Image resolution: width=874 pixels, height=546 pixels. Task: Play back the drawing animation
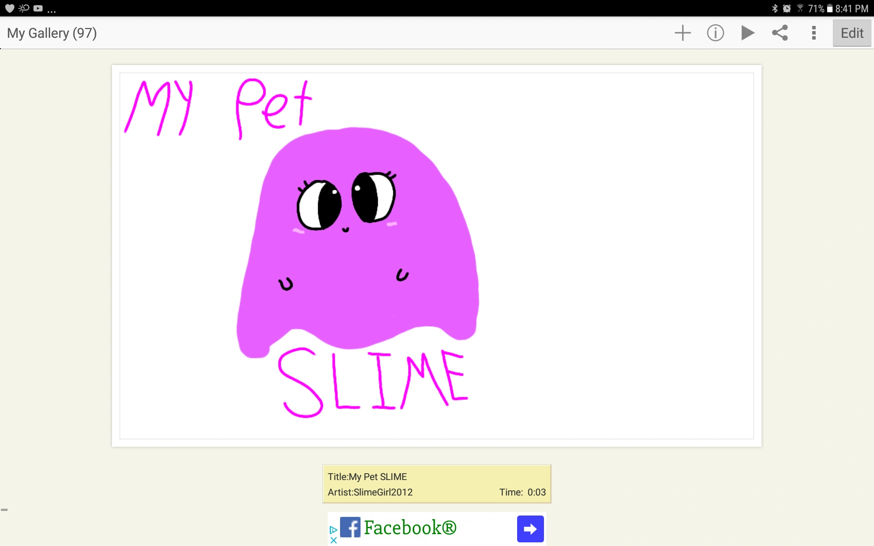point(747,32)
